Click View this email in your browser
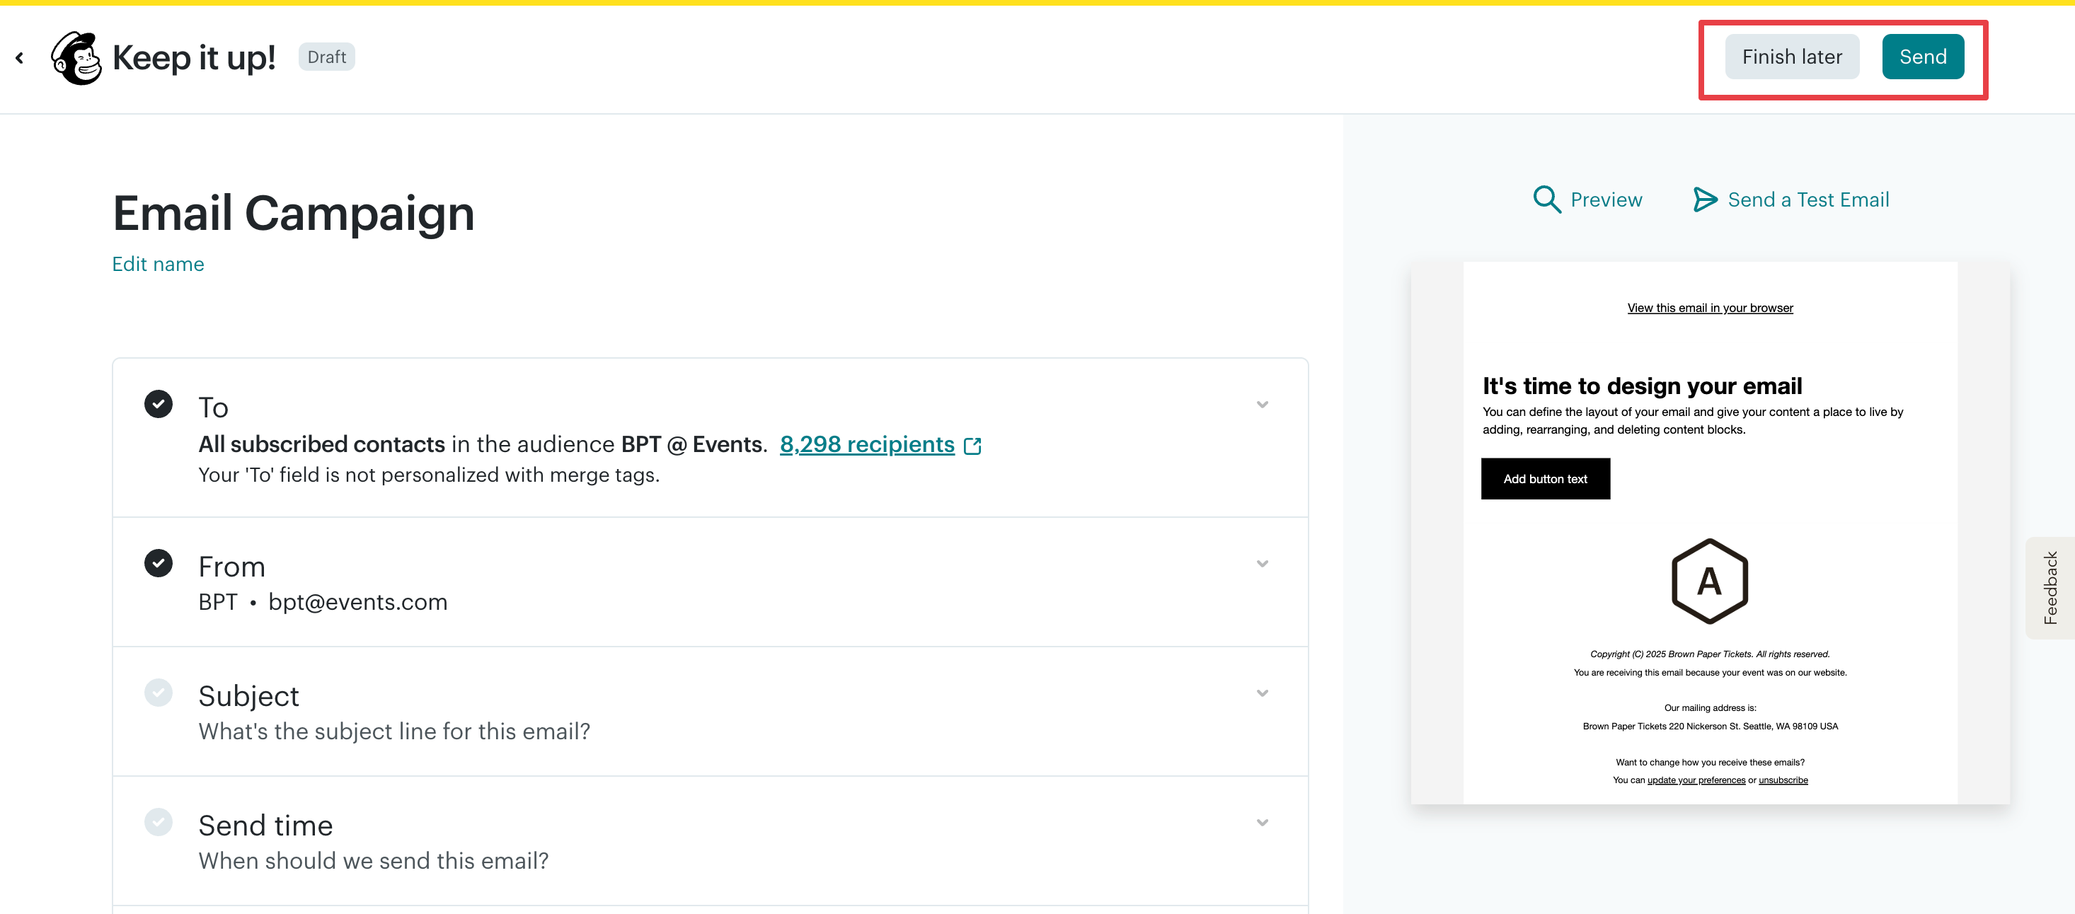The height and width of the screenshot is (914, 2075). tap(1709, 308)
